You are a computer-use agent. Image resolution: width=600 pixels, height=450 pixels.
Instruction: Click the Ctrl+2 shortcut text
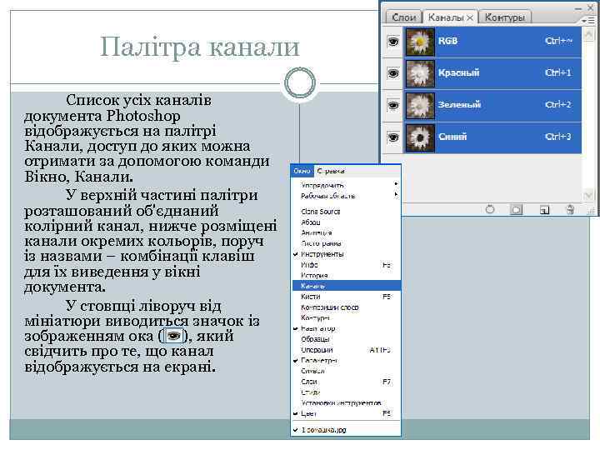pos(557,104)
